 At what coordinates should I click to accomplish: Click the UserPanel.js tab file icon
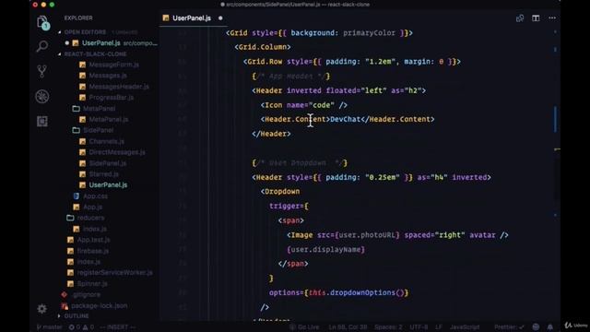click(x=166, y=18)
